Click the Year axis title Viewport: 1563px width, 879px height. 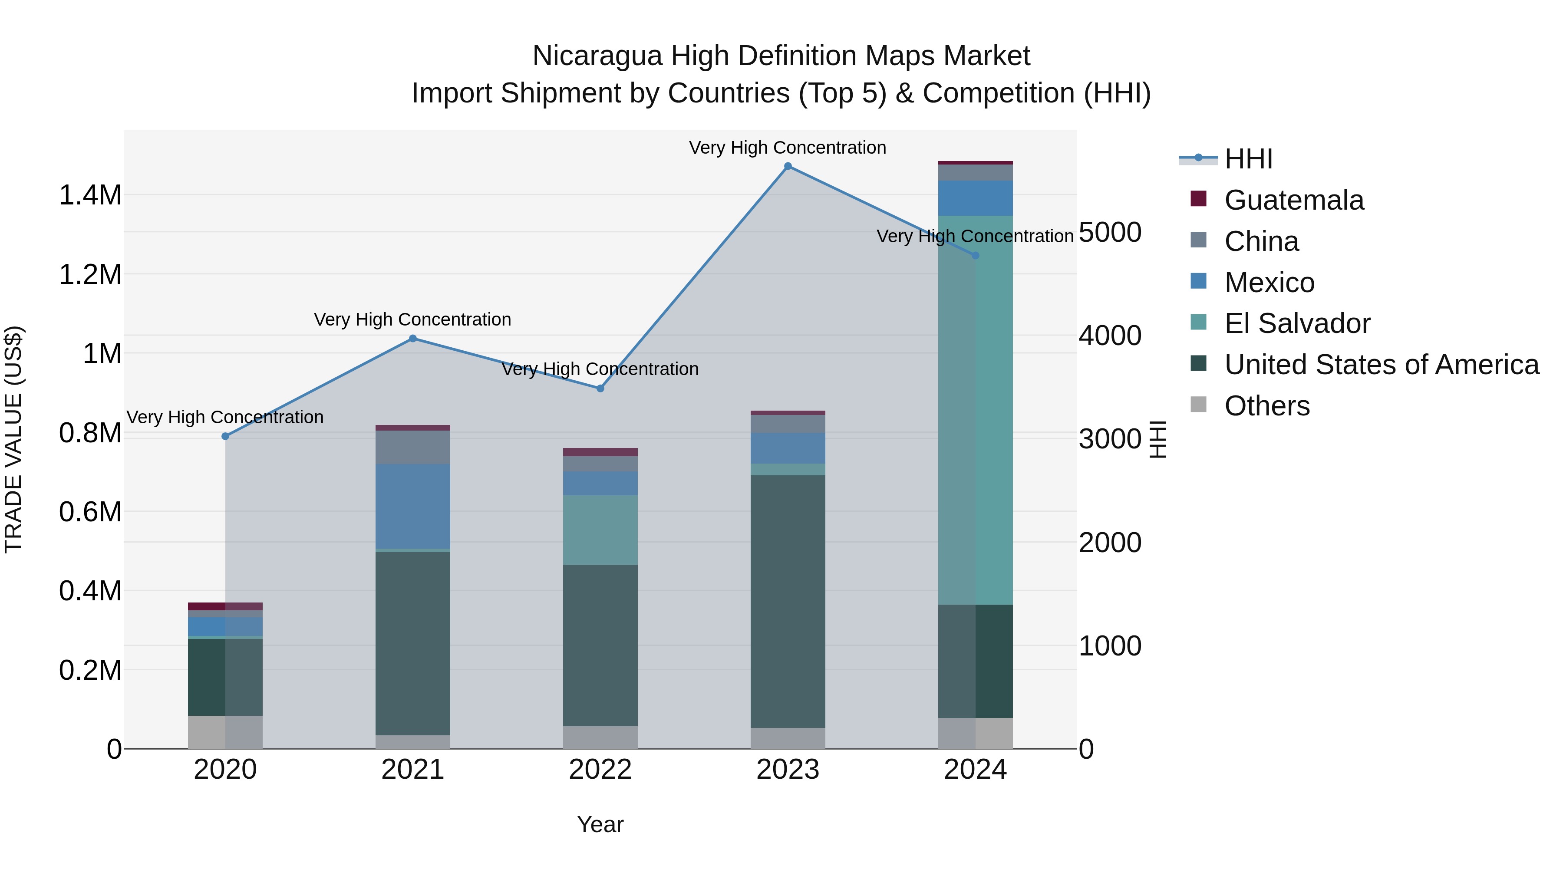coord(600,824)
